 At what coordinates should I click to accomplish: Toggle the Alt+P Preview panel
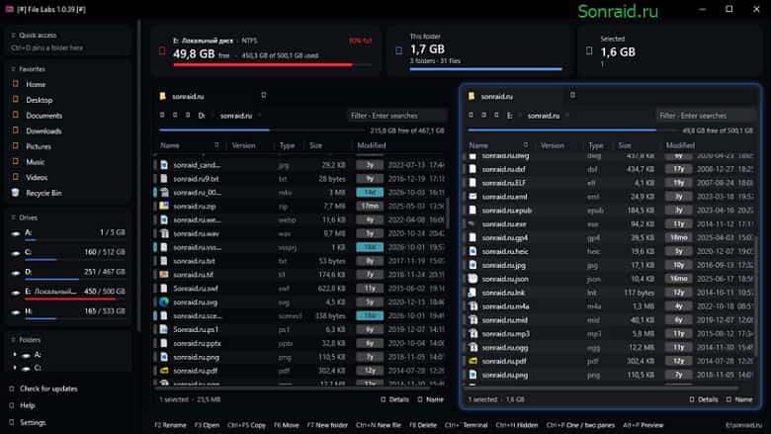coord(643,425)
